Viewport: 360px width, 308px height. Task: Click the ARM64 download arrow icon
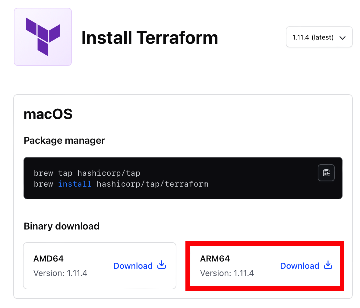point(328,265)
